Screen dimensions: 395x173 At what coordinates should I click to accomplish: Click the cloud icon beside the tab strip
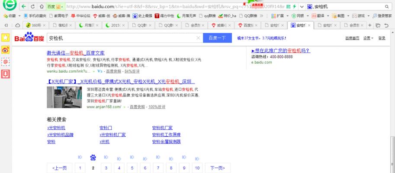click(17, 25)
